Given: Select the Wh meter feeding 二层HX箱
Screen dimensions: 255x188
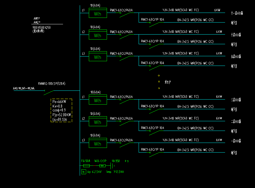Looking at the screenshot, I should click(x=98, y=121).
